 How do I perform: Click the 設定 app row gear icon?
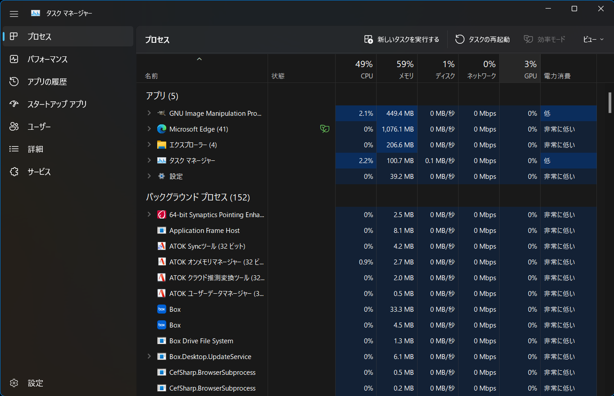[162, 177]
